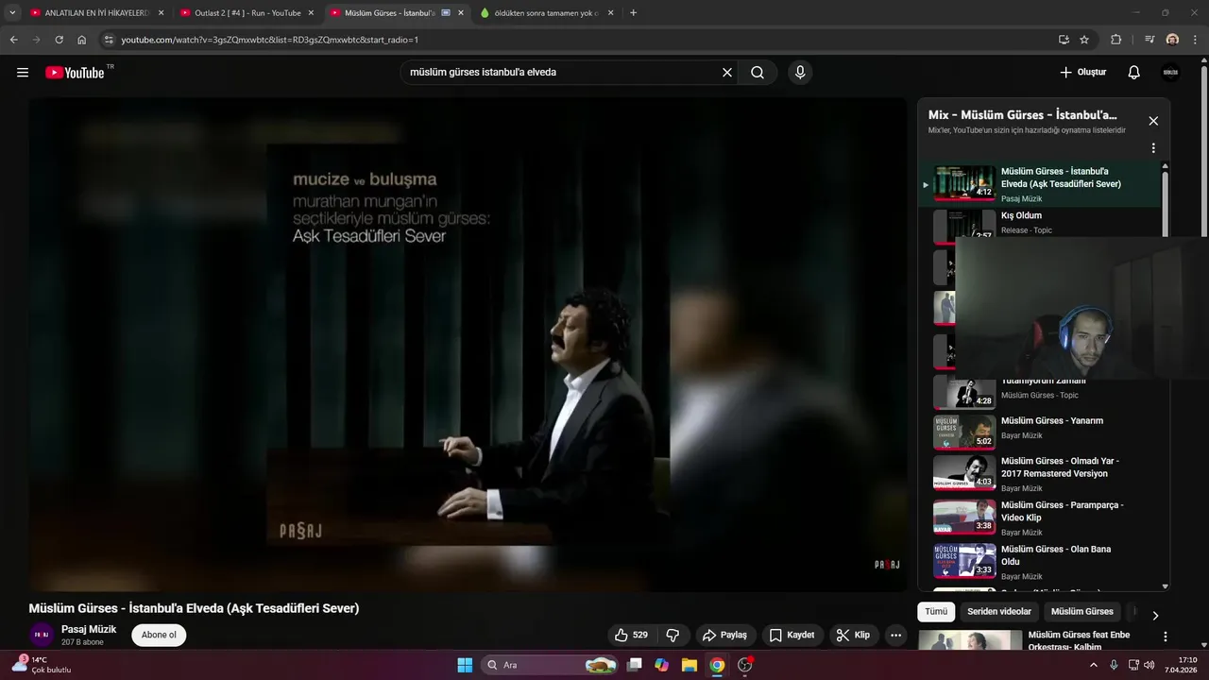Open Müslüm Gürses feat Enbe Orkestrası video
Screen dimensions: 1209x680
(x=1079, y=640)
